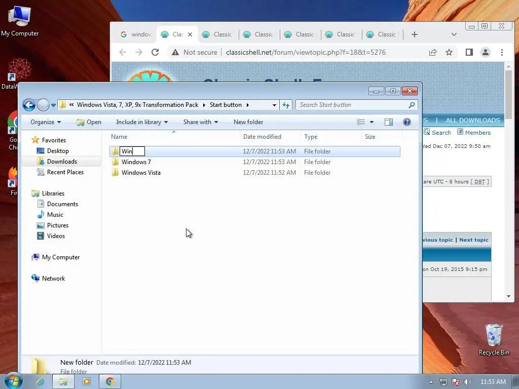The width and height of the screenshot is (519, 389).
Task: Open the Include in library dropdown
Action: (142, 122)
